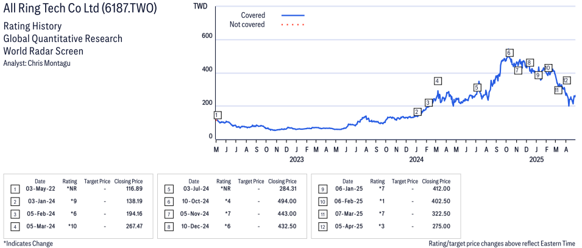The image size is (582, 248).
Task: Click chart marker 9 on the chart
Action: pyautogui.click(x=538, y=75)
